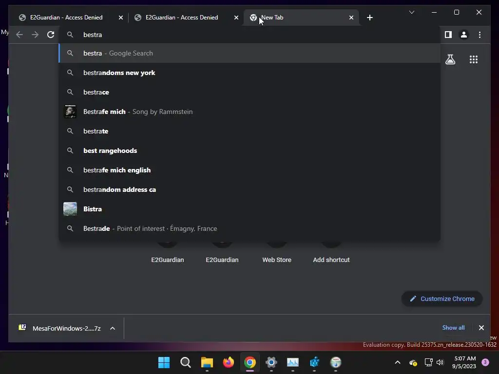Launch Firefox from taskbar
499x374 pixels.
pyautogui.click(x=229, y=362)
